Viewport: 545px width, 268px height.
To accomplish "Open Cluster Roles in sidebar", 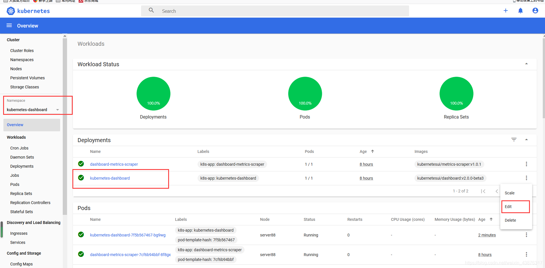I will (22, 51).
